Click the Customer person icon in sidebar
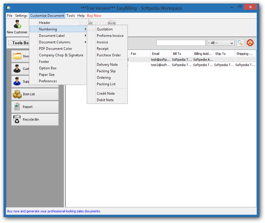This screenshot has height=223, width=265. [17, 69]
